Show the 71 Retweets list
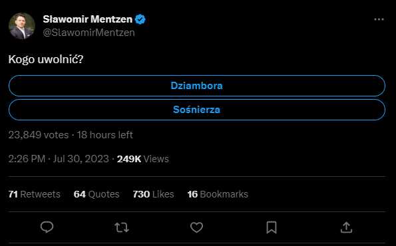This screenshot has height=246, width=396. (x=35, y=194)
